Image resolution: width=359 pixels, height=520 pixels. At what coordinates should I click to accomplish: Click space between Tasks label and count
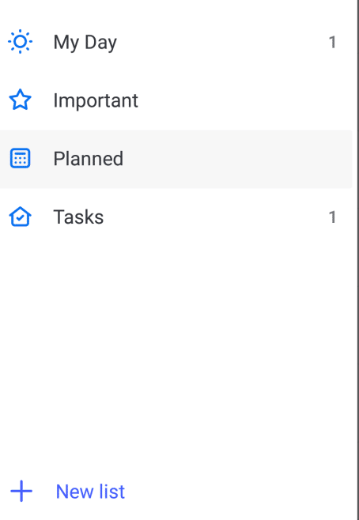[x=216, y=217]
